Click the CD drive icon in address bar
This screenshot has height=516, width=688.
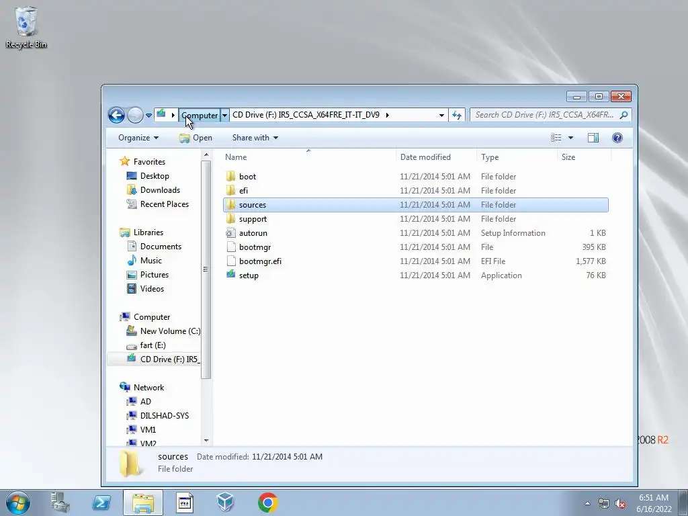[x=161, y=114]
